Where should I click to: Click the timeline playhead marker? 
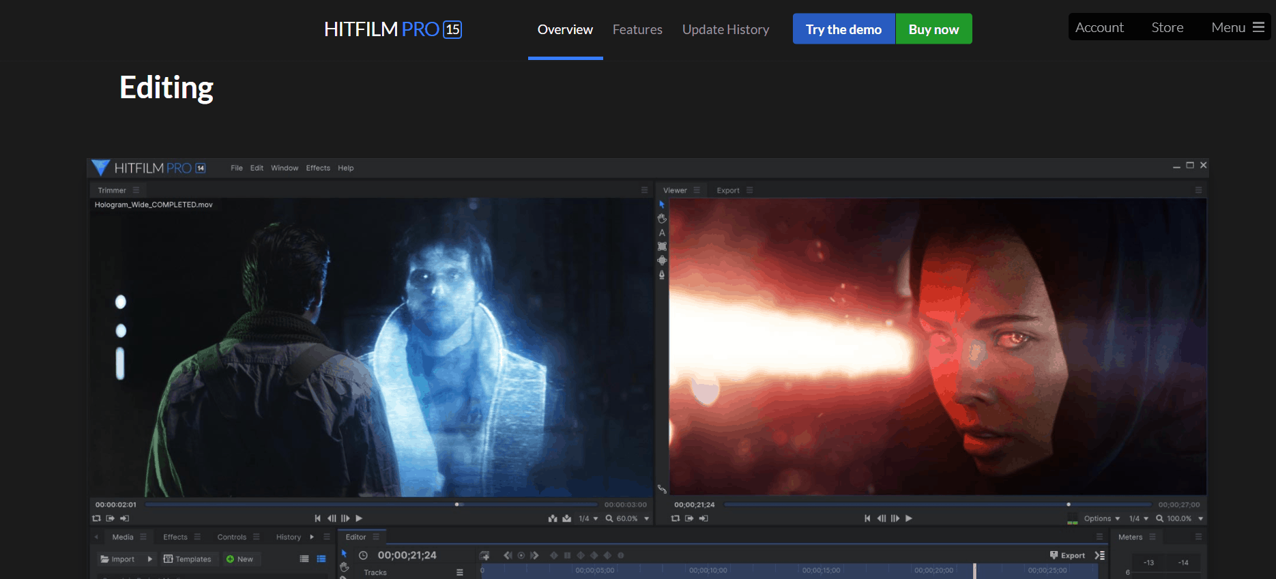tap(974, 571)
